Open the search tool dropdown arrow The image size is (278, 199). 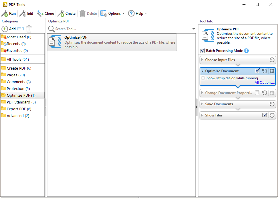[194, 29]
